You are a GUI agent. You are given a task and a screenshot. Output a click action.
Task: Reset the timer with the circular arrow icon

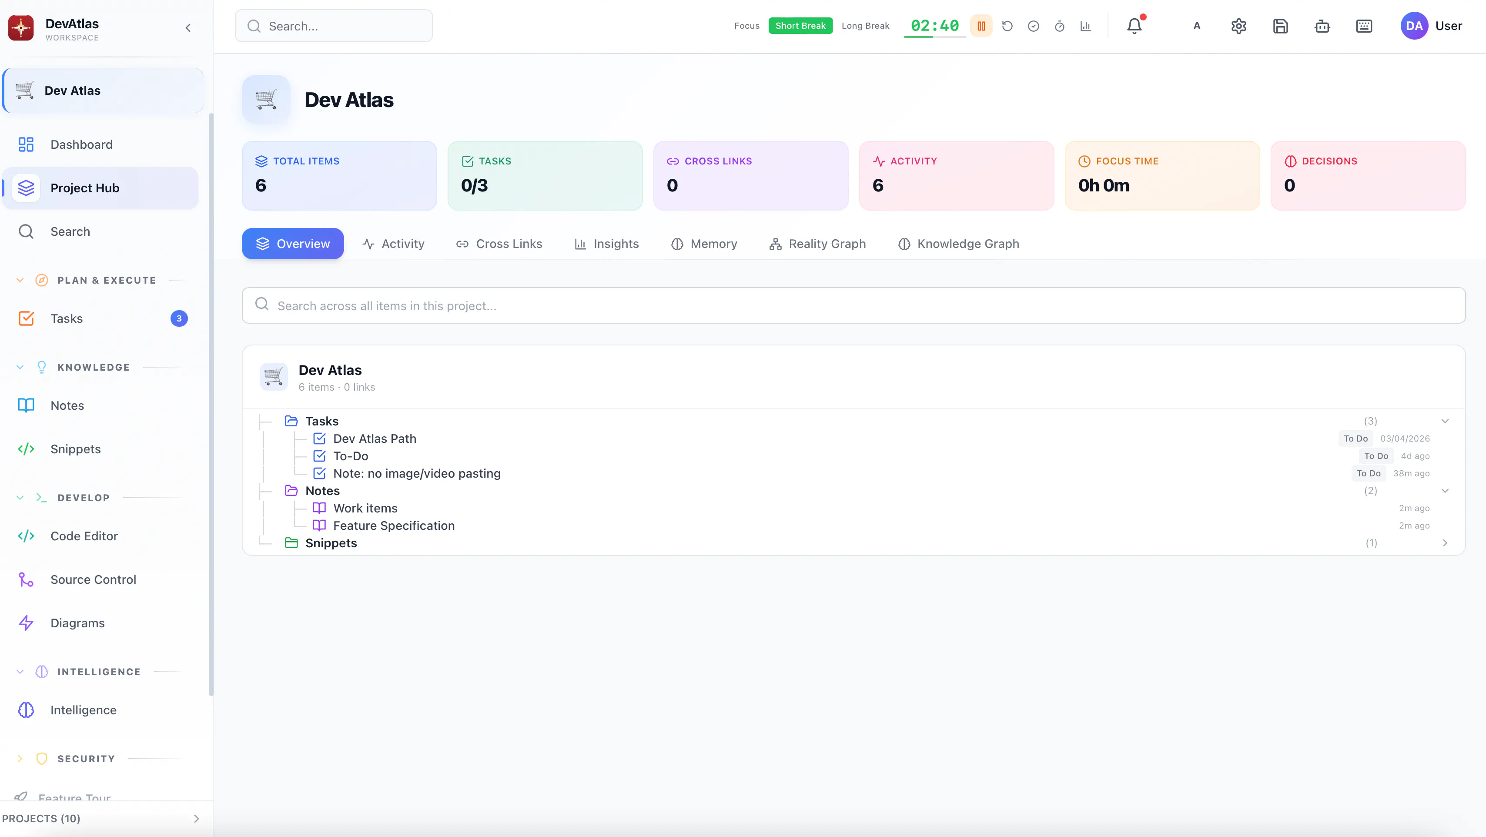click(1007, 26)
